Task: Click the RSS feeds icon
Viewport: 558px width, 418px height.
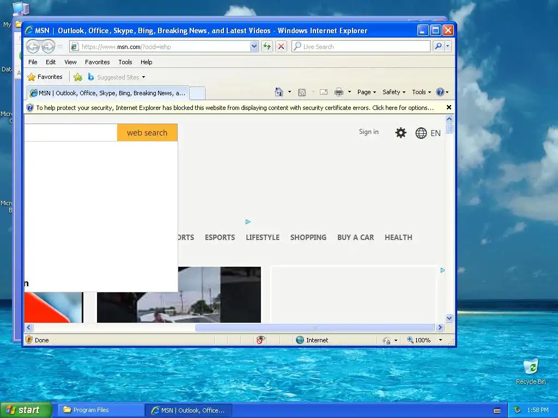Action: (x=302, y=93)
